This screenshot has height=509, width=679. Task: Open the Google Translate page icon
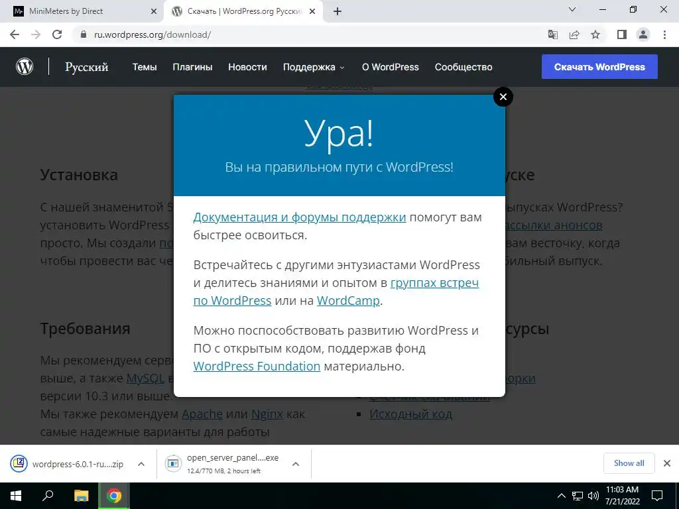pos(553,34)
